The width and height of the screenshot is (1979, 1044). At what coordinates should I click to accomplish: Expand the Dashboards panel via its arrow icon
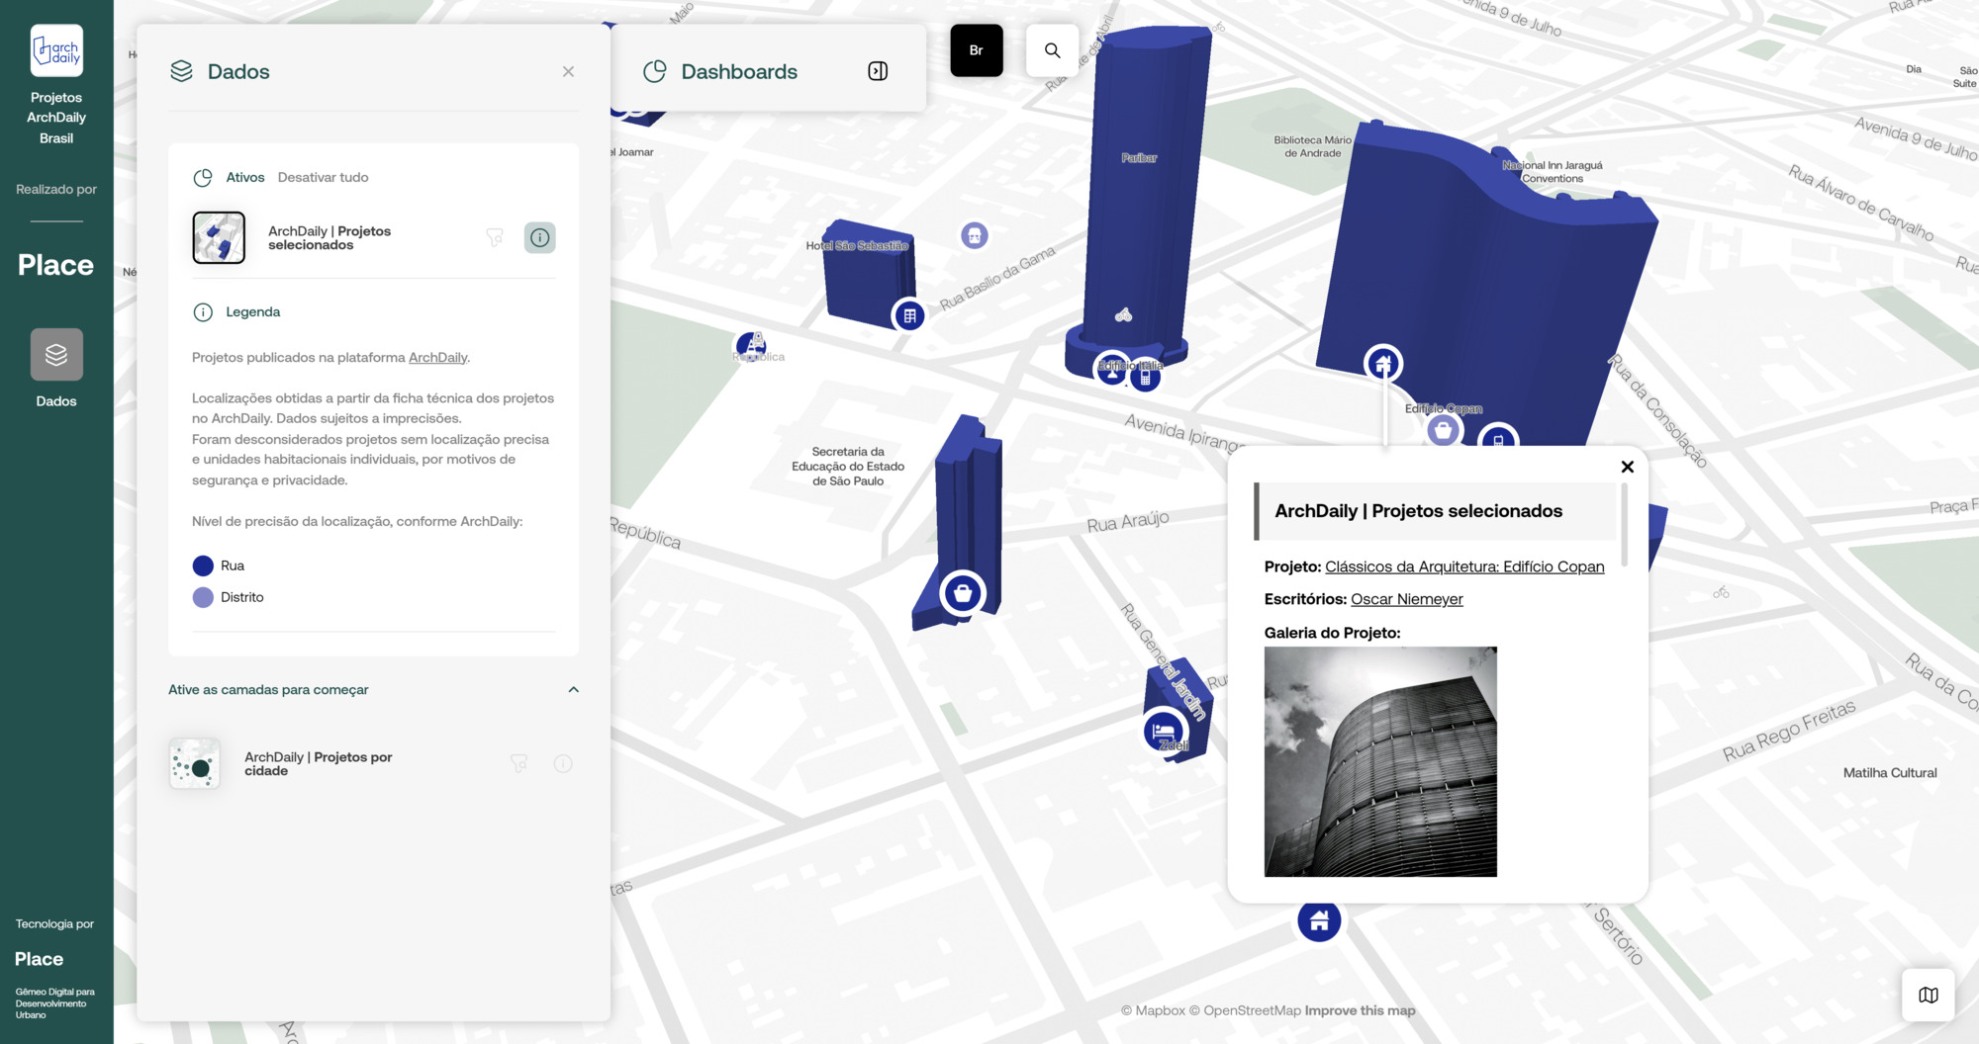click(x=877, y=70)
